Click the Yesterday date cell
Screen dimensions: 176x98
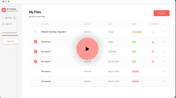(x=112, y=52)
